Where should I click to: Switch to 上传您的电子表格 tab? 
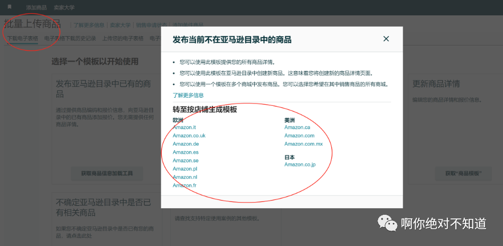(x=122, y=38)
